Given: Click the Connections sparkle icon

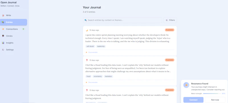Looking at the screenshot, I should pyautogui.click(x=3, y=29).
